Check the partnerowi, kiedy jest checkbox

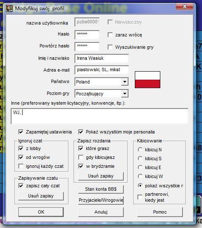pos(140,197)
